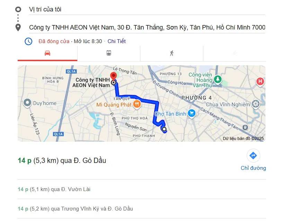281x223 pixels.
Task: Click the red AEON destination pin on map
Action: (113, 76)
